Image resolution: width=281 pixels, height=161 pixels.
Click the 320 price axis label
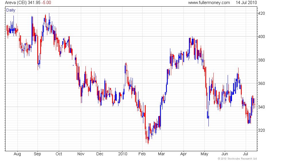(x=261, y=130)
